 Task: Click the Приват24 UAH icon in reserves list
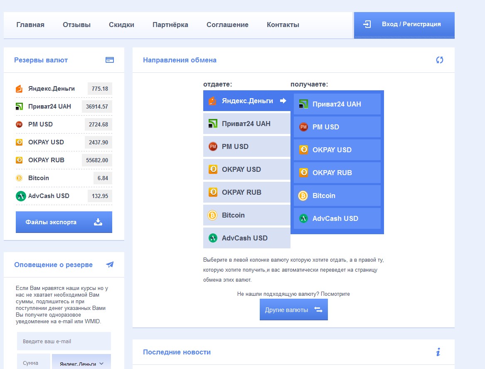(19, 106)
